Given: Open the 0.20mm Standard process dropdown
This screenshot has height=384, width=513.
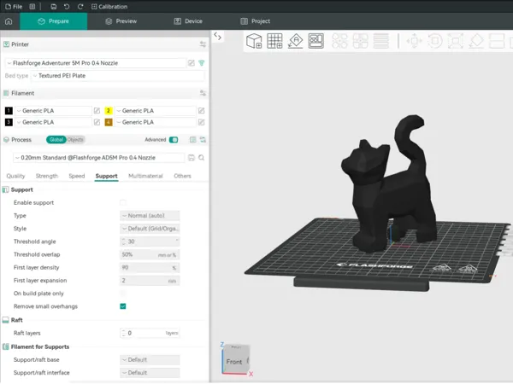Looking at the screenshot, I should [99, 158].
